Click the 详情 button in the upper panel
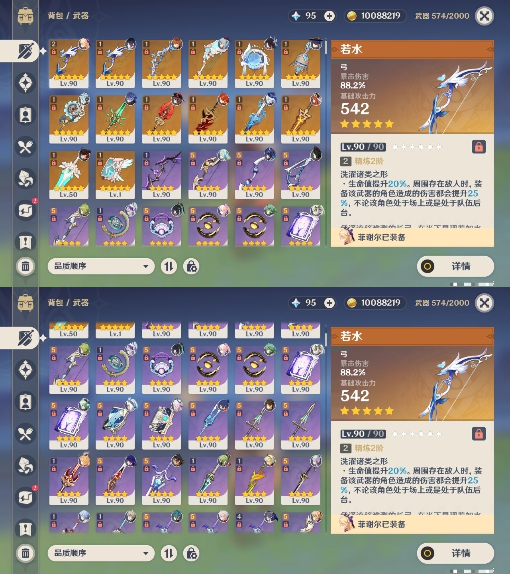 (x=455, y=266)
